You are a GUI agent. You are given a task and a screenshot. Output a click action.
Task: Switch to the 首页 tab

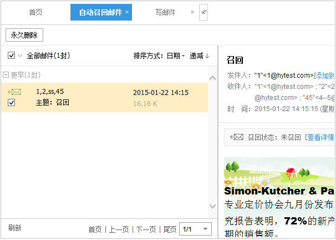pos(35,12)
